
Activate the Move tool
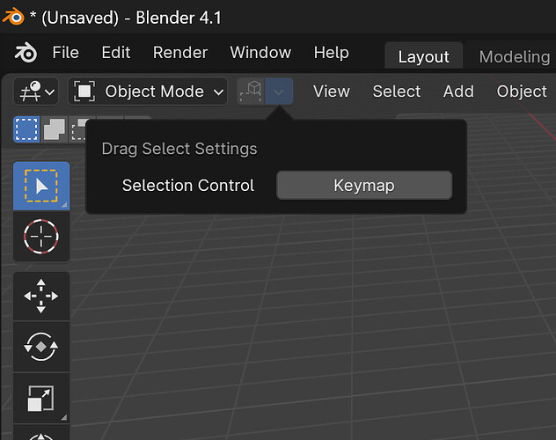(x=41, y=296)
